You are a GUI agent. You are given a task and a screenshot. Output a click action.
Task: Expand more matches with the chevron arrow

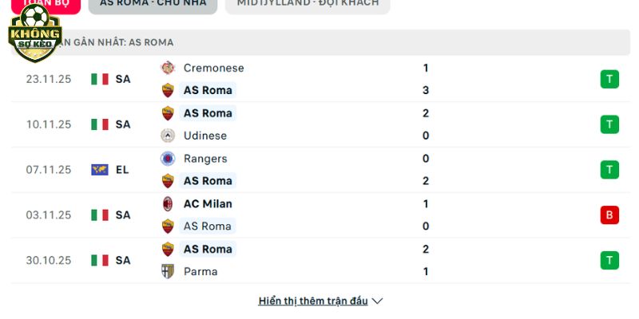point(378,301)
